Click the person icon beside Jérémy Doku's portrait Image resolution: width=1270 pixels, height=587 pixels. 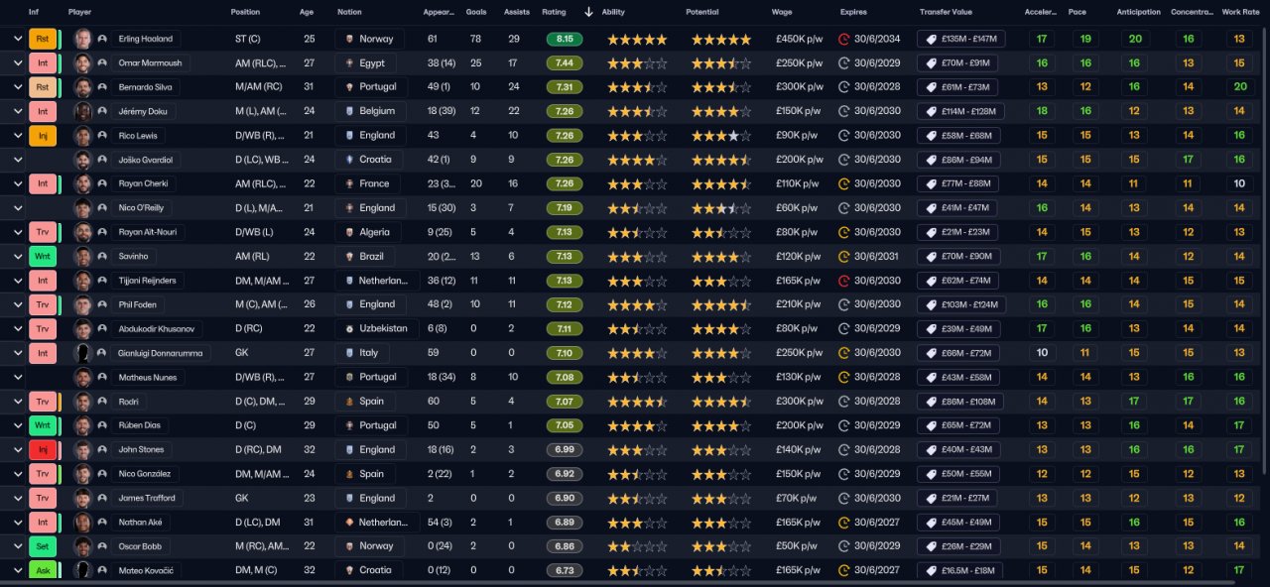tap(102, 111)
